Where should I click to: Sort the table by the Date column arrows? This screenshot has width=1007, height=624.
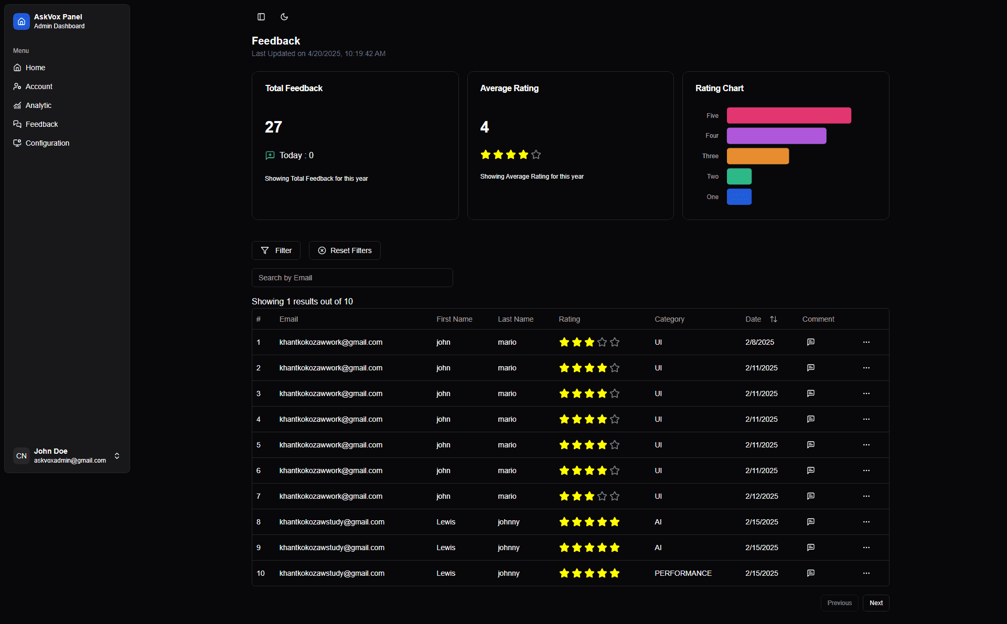[773, 319]
